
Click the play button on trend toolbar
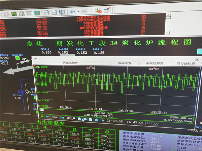pos(42,117)
